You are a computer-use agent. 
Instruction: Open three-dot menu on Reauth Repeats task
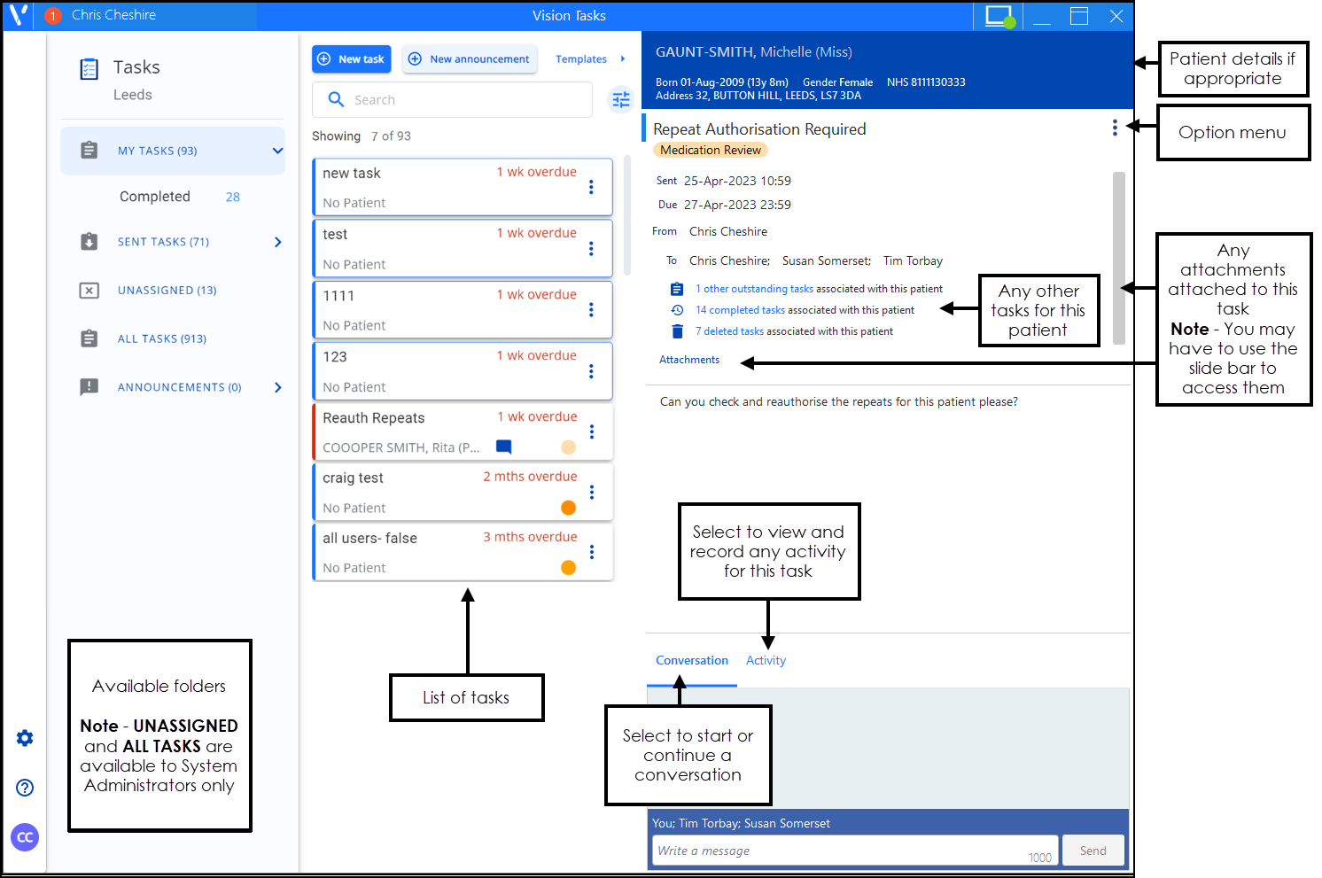(592, 431)
